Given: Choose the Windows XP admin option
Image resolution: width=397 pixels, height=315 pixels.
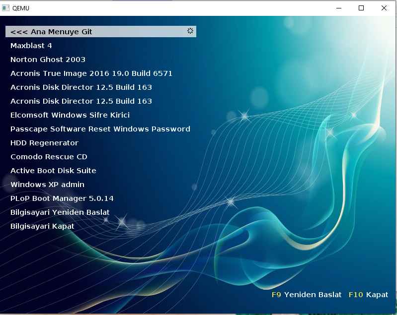Looking at the screenshot, I should tap(47, 185).
